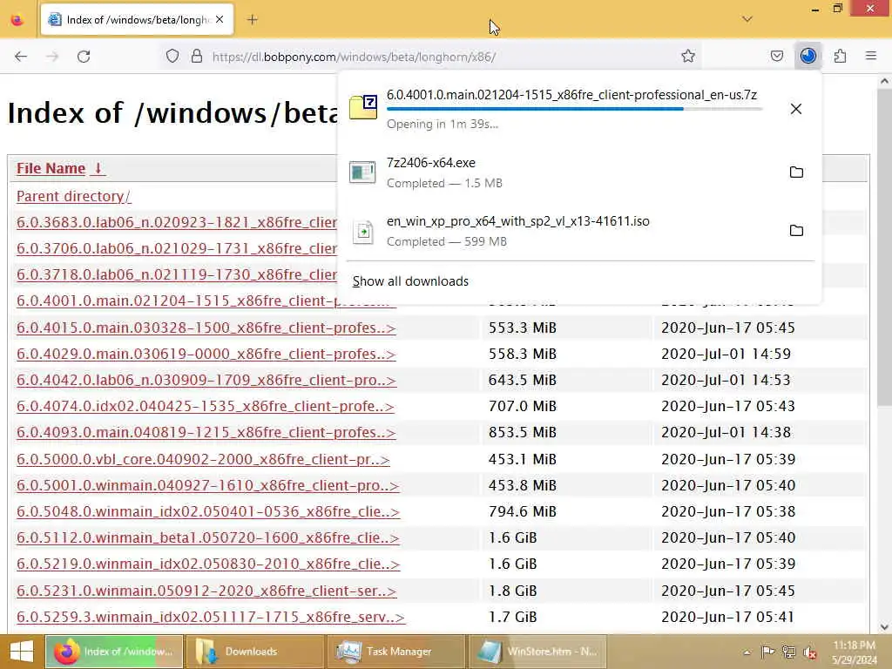The image size is (892, 669).
Task: Open the 6.0.3706.0.lab06_n build link
Action: [176, 248]
